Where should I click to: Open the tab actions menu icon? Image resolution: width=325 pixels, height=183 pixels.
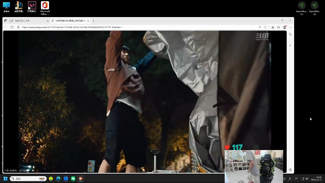click(6, 21)
